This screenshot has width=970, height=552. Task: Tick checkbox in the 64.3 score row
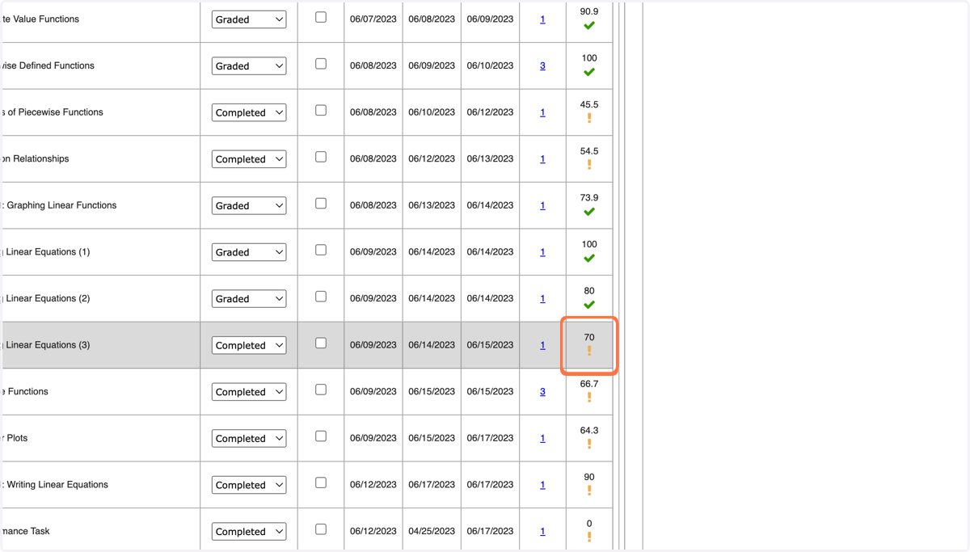[321, 436]
